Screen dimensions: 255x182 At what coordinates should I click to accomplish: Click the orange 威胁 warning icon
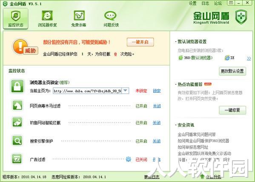(25, 47)
